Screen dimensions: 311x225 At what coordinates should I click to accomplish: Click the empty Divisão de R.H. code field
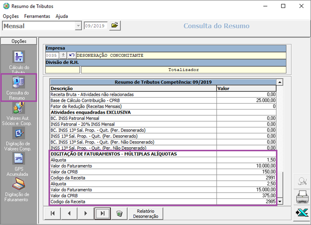63,70
